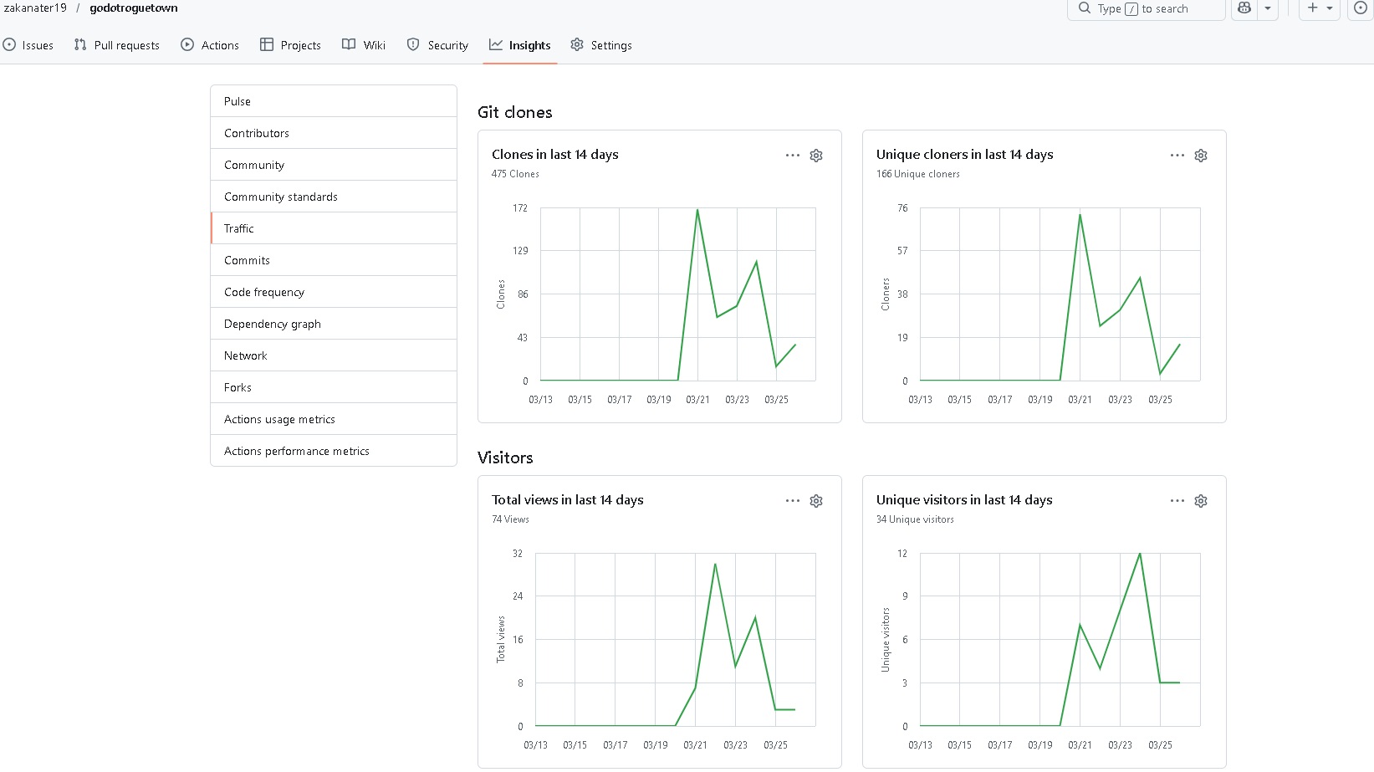Switch to the Actions tab
Viewport: 1374px width, 772px height.
click(210, 45)
